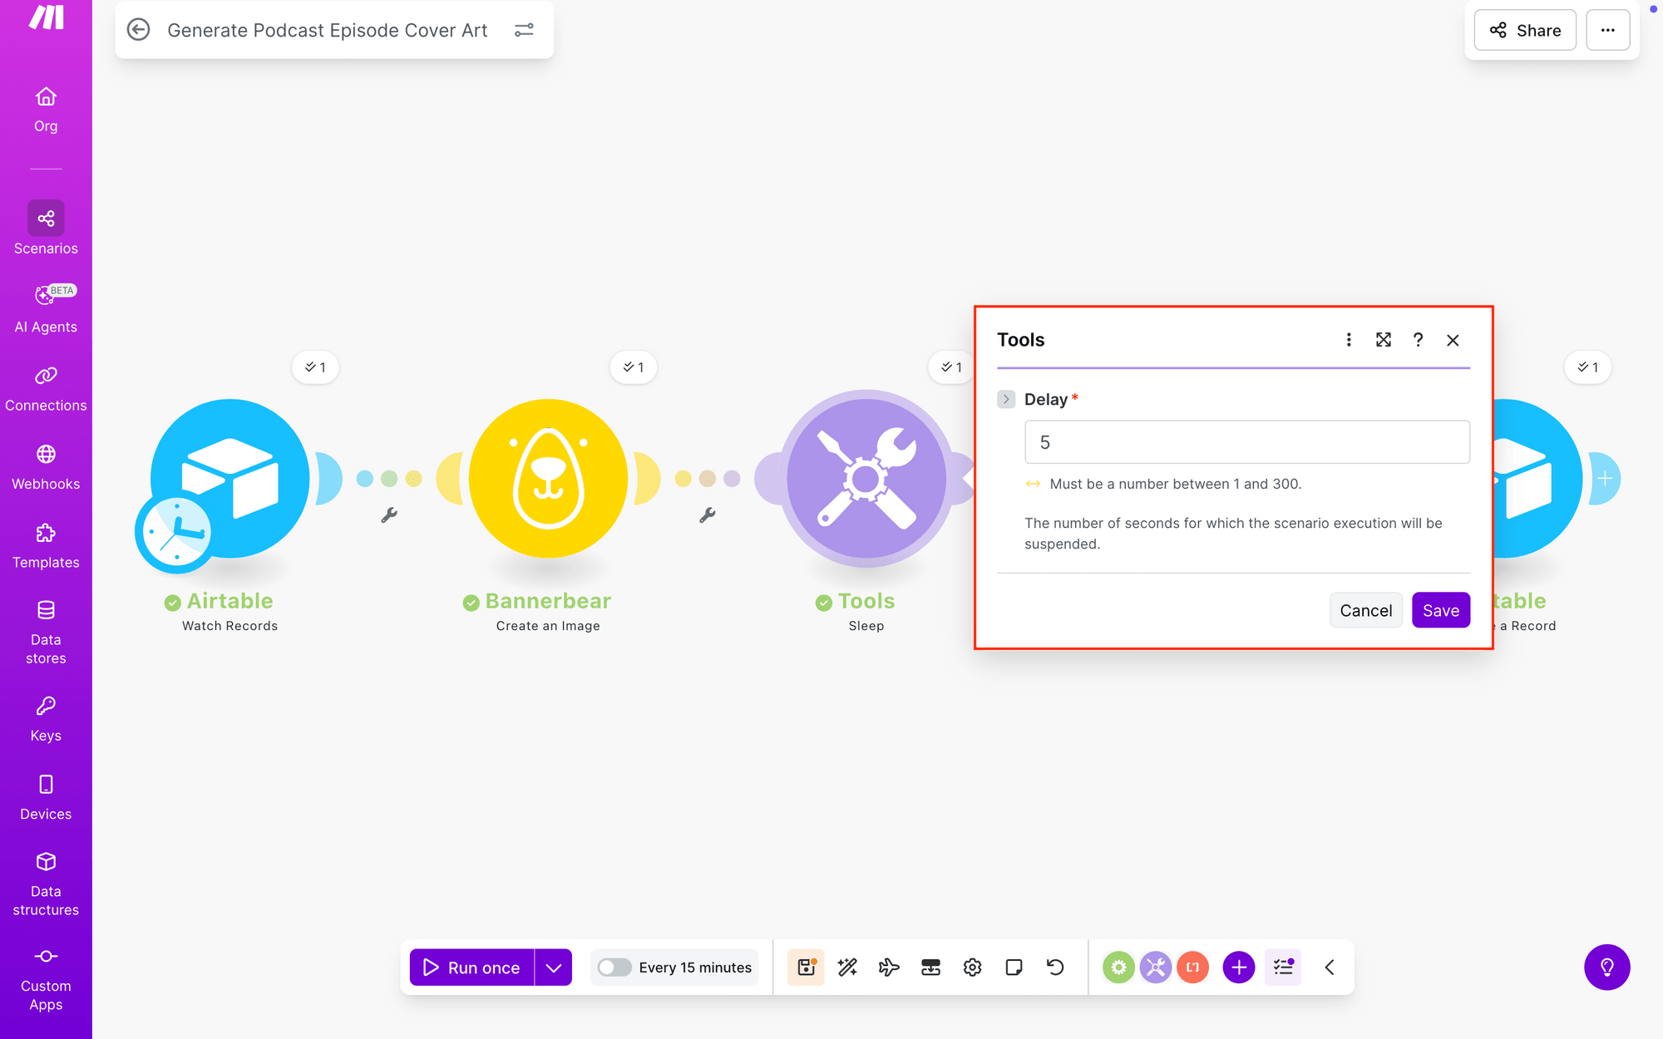Expand the Tools panel to fullscreen
Image resolution: width=1663 pixels, height=1039 pixels.
(1384, 340)
